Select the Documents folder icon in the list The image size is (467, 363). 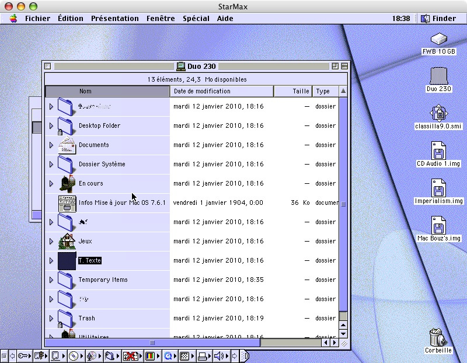click(67, 145)
